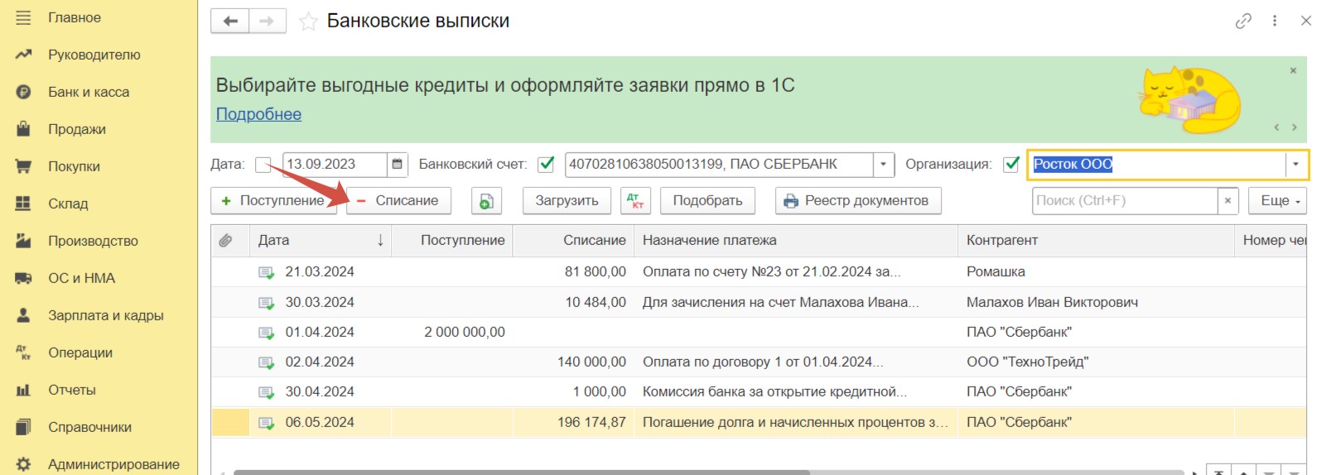Click the star favorite icon near title
This screenshot has width=1326, height=475.
pyautogui.click(x=308, y=22)
